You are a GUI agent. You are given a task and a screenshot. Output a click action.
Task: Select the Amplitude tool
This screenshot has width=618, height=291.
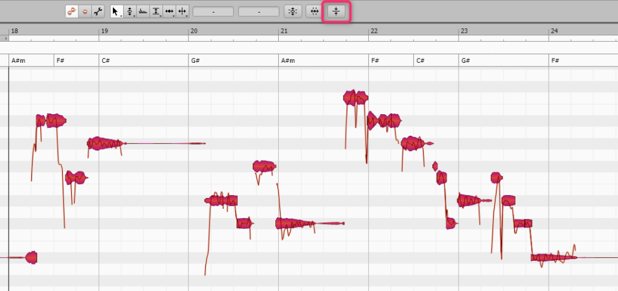[x=156, y=11]
